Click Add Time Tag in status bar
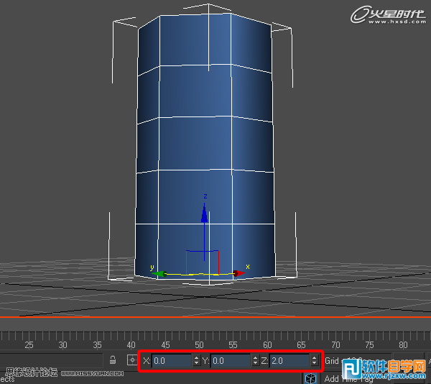The height and width of the screenshot is (384, 431). click(348, 379)
